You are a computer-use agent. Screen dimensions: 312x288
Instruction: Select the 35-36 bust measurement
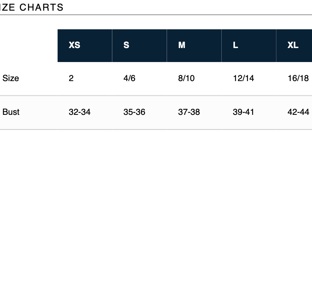[134, 112]
